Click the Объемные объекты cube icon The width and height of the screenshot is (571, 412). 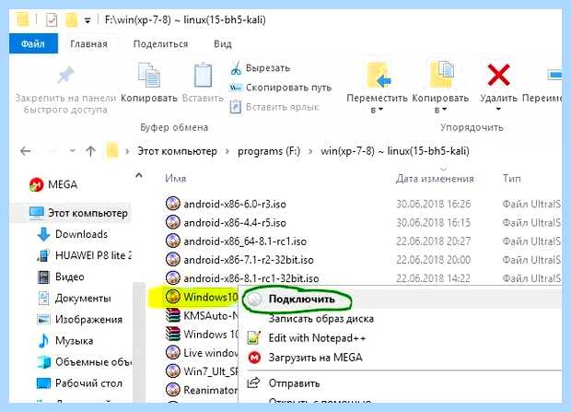click(x=43, y=362)
